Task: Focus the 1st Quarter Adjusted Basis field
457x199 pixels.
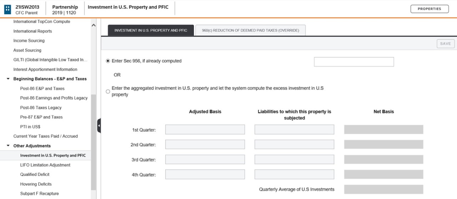Action: 205,129
